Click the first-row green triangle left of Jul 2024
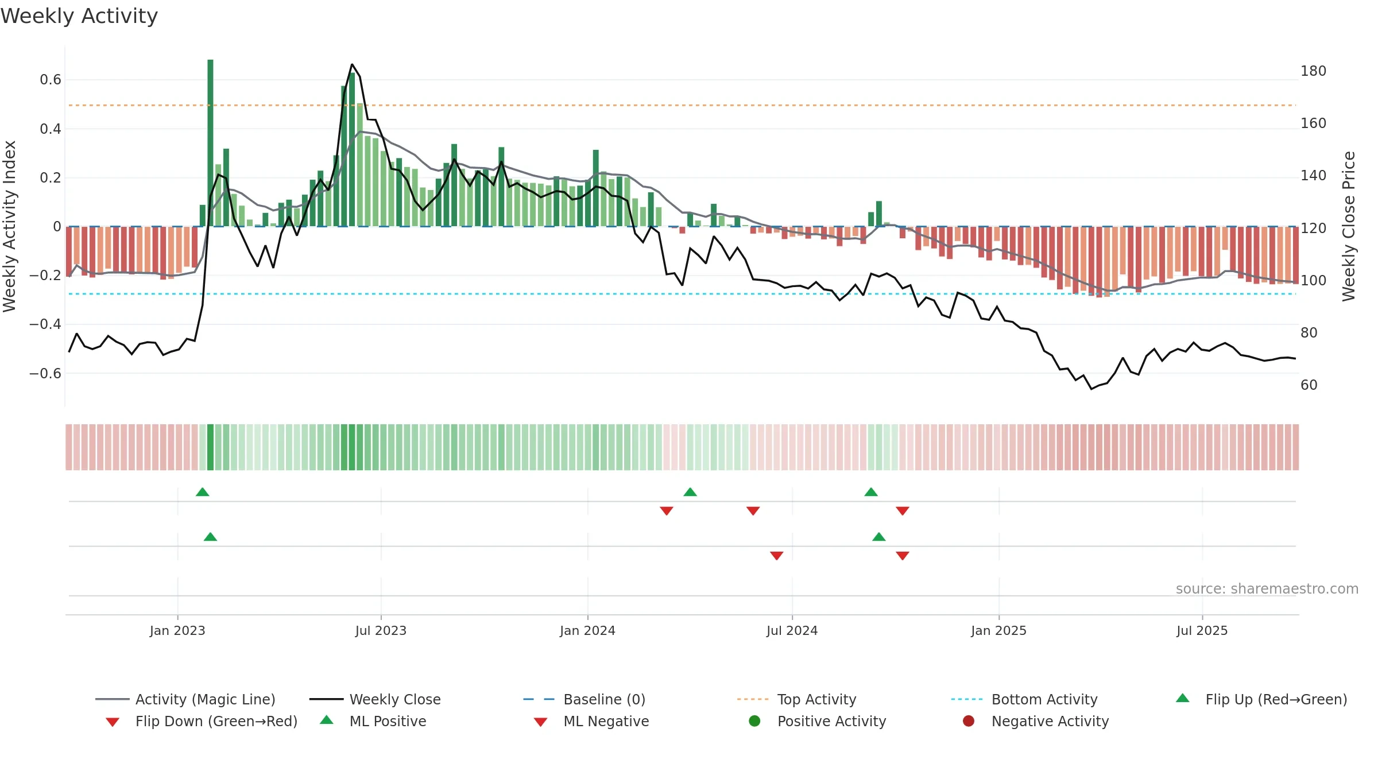Viewport: 1378px width, 775px height. pyautogui.click(x=690, y=492)
